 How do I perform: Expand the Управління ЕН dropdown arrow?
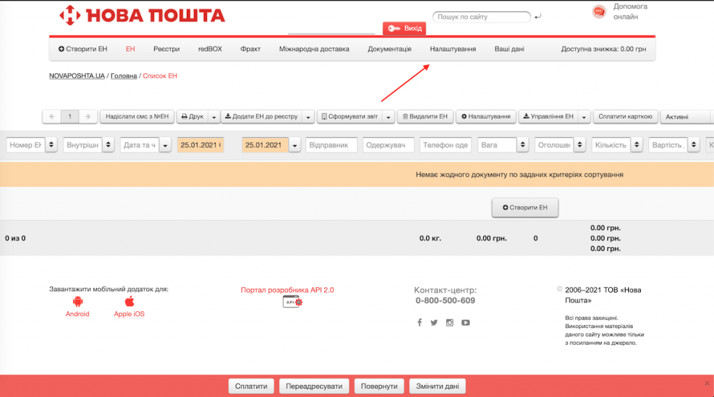[584, 117]
